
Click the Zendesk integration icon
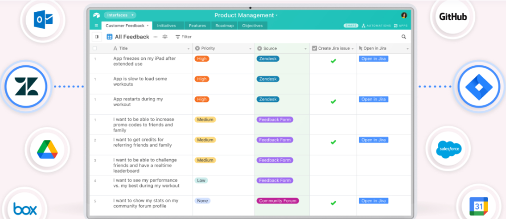coord(26,86)
